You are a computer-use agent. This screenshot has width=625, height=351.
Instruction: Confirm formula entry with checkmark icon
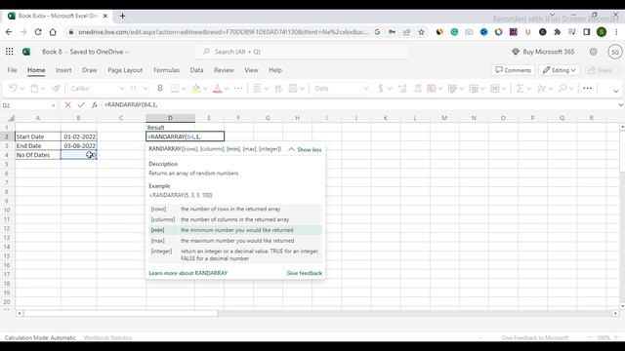tap(81, 105)
